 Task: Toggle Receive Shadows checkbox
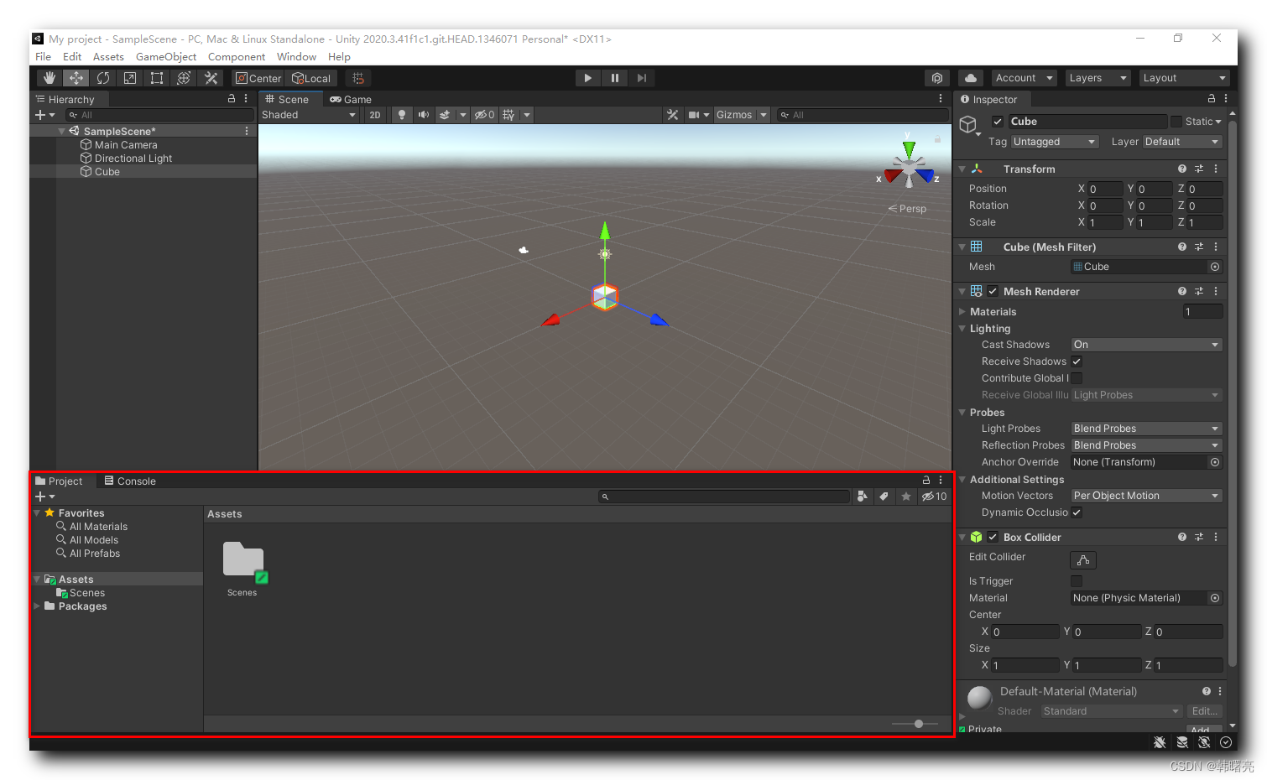[1077, 361]
